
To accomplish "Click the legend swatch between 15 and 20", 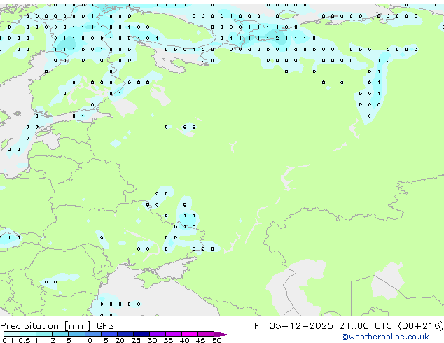I will point(109,334).
